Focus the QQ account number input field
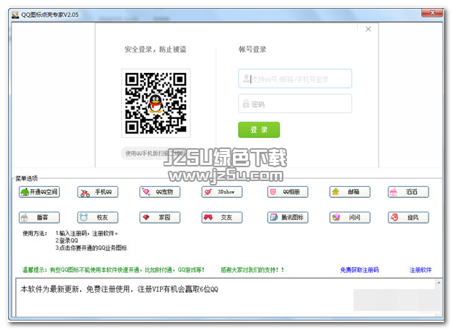Screen dimensions: 452x330 coord(295,78)
